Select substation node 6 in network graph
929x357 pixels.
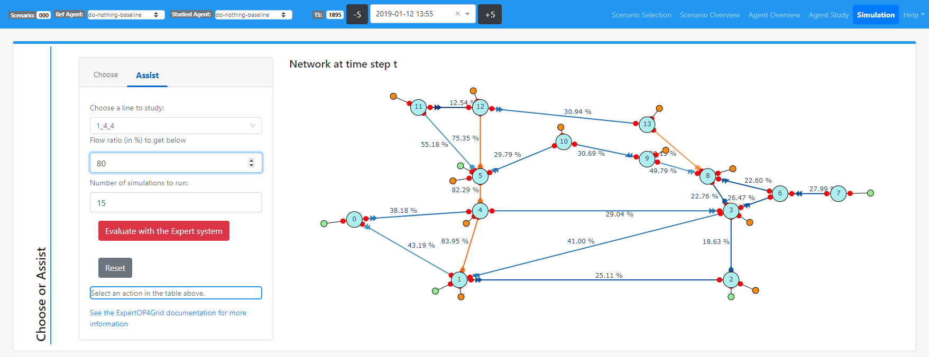point(780,194)
